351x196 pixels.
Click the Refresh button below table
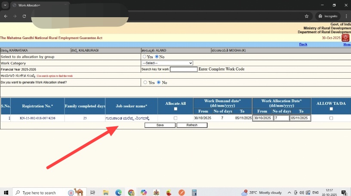[x=192, y=126]
